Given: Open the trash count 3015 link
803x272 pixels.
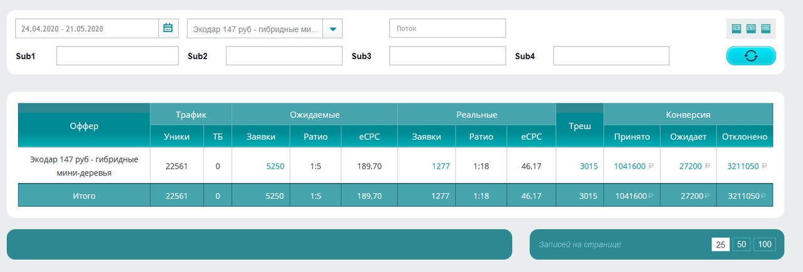Looking at the screenshot, I should tap(588, 166).
